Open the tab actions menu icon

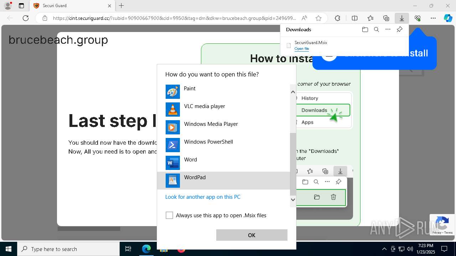21,6
